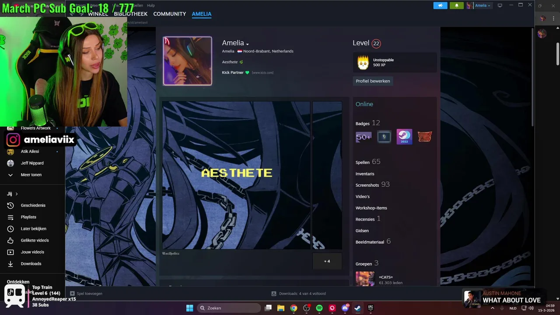
Task: Click the Windows Start button
Action: (x=189, y=308)
